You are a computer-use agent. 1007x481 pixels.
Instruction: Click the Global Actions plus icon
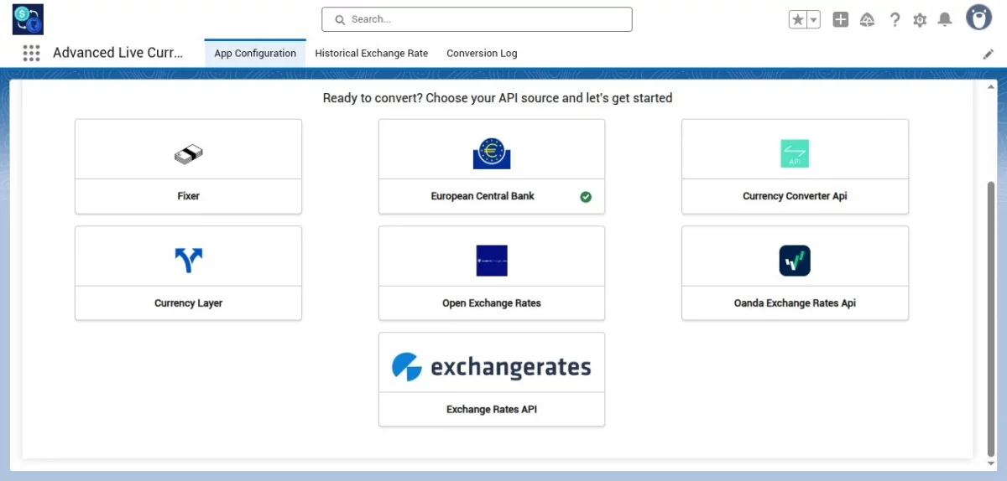pyautogui.click(x=841, y=19)
